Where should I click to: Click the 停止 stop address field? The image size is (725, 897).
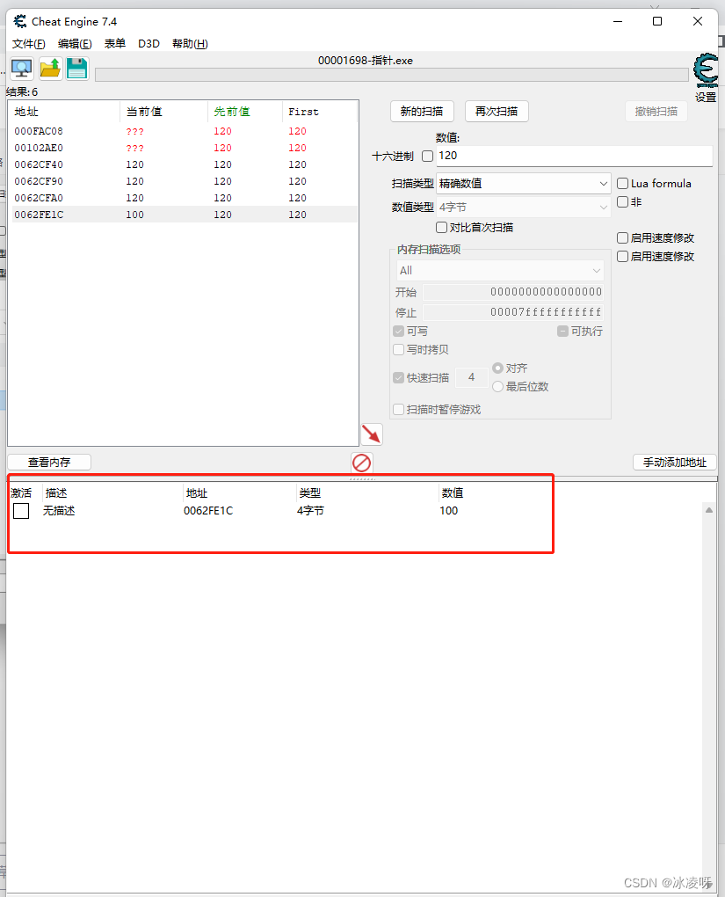[x=513, y=312]
